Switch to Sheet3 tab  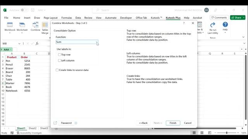point(44,128)
